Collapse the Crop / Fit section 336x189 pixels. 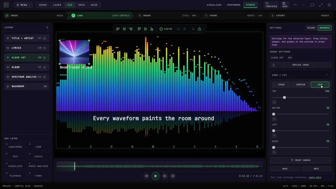tap(327, 75)
